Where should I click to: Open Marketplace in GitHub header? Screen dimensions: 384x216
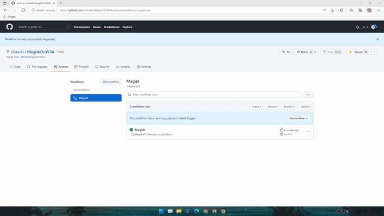pyautogui.click(x=112, y=27)
